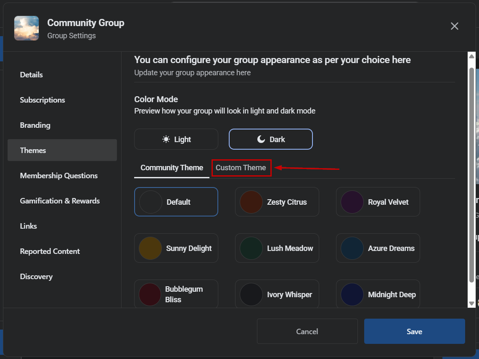Select the Lush Meadow theme
Screen dimensions: 479x359
(x=277, y=248)
